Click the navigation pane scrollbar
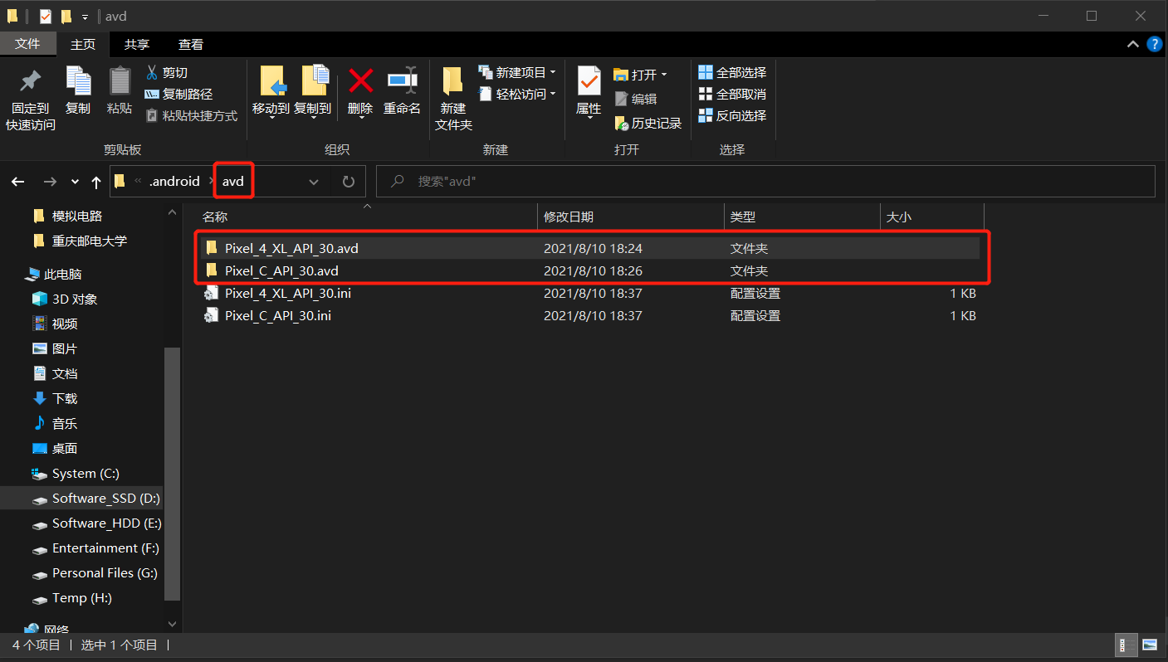 (x=173, y=473)
